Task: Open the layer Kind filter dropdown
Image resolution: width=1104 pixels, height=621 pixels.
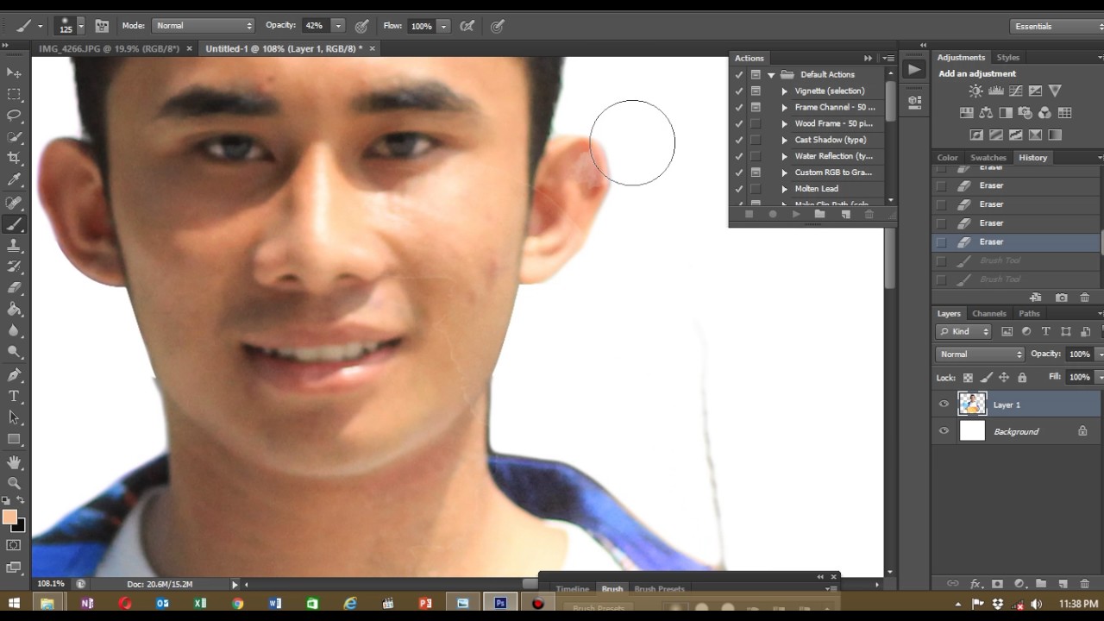Action: click(x=965, y=331)
